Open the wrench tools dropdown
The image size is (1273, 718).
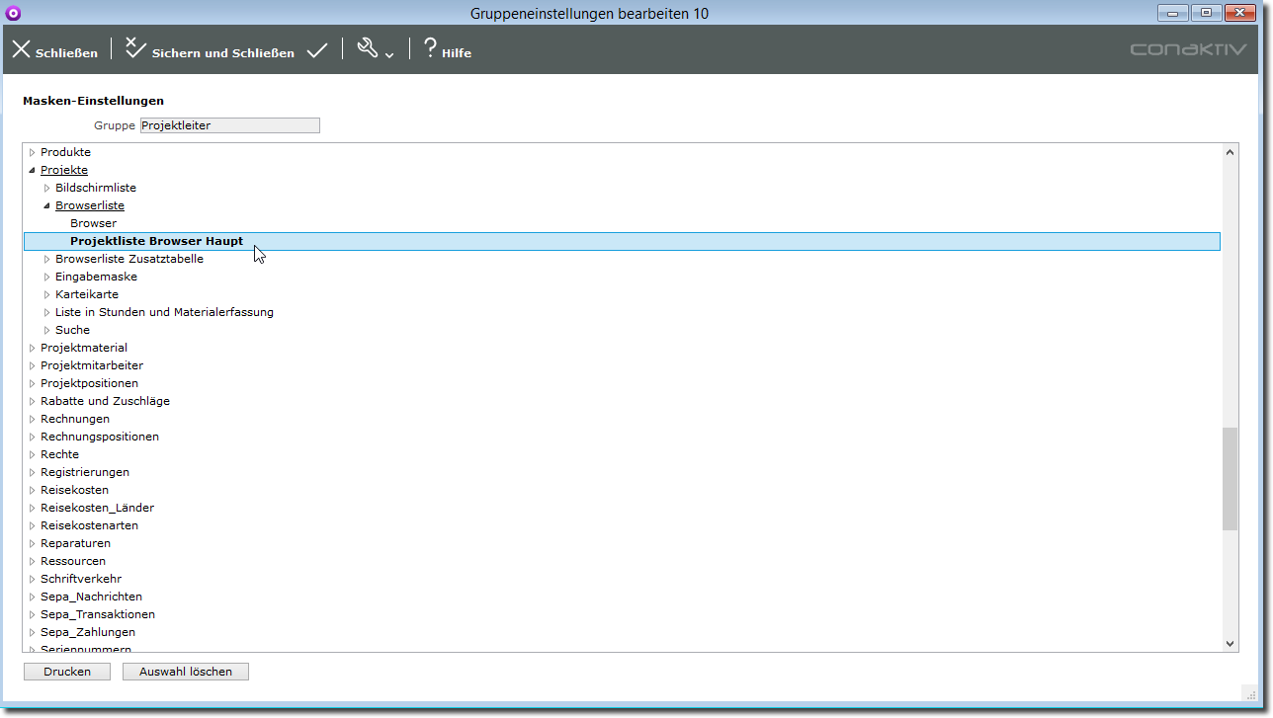[375, 49]
